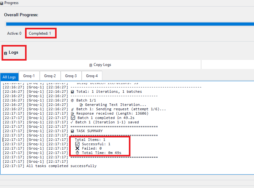
Task: Switch to the Groq-2 tab
Action: (50, 76)
